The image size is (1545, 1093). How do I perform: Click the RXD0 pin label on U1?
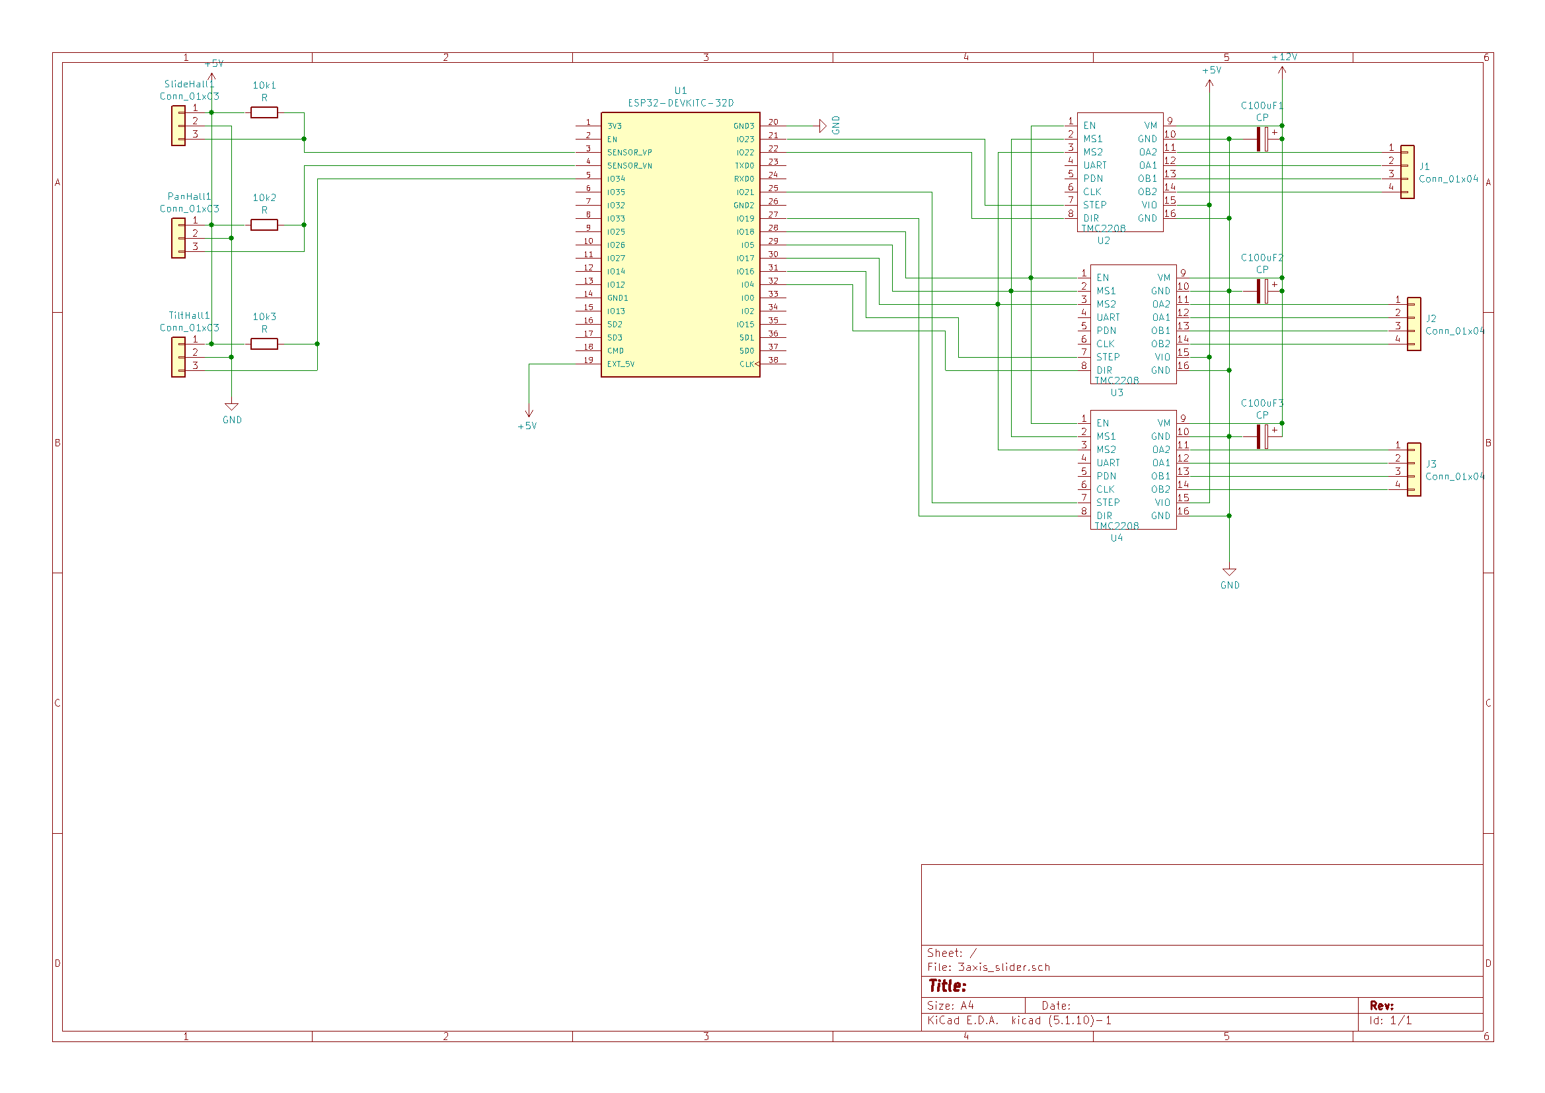(x=744, y=179)
